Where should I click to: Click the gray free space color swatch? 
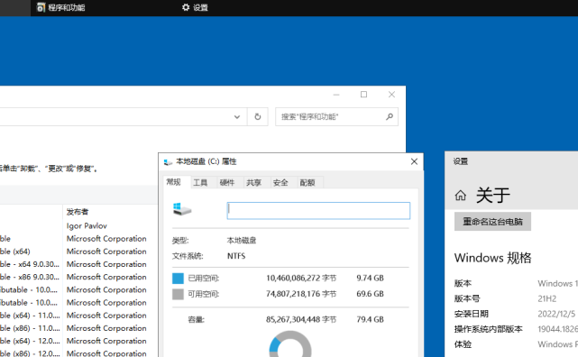(x=178, y=294)
